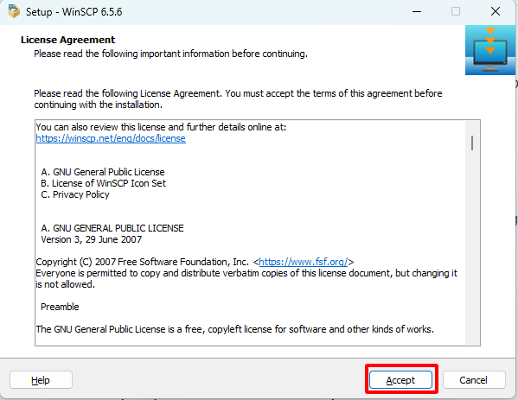518x400 pixels.
Task: Click the 'C. Privacy Policy' contents line
Action: point(75,194)
